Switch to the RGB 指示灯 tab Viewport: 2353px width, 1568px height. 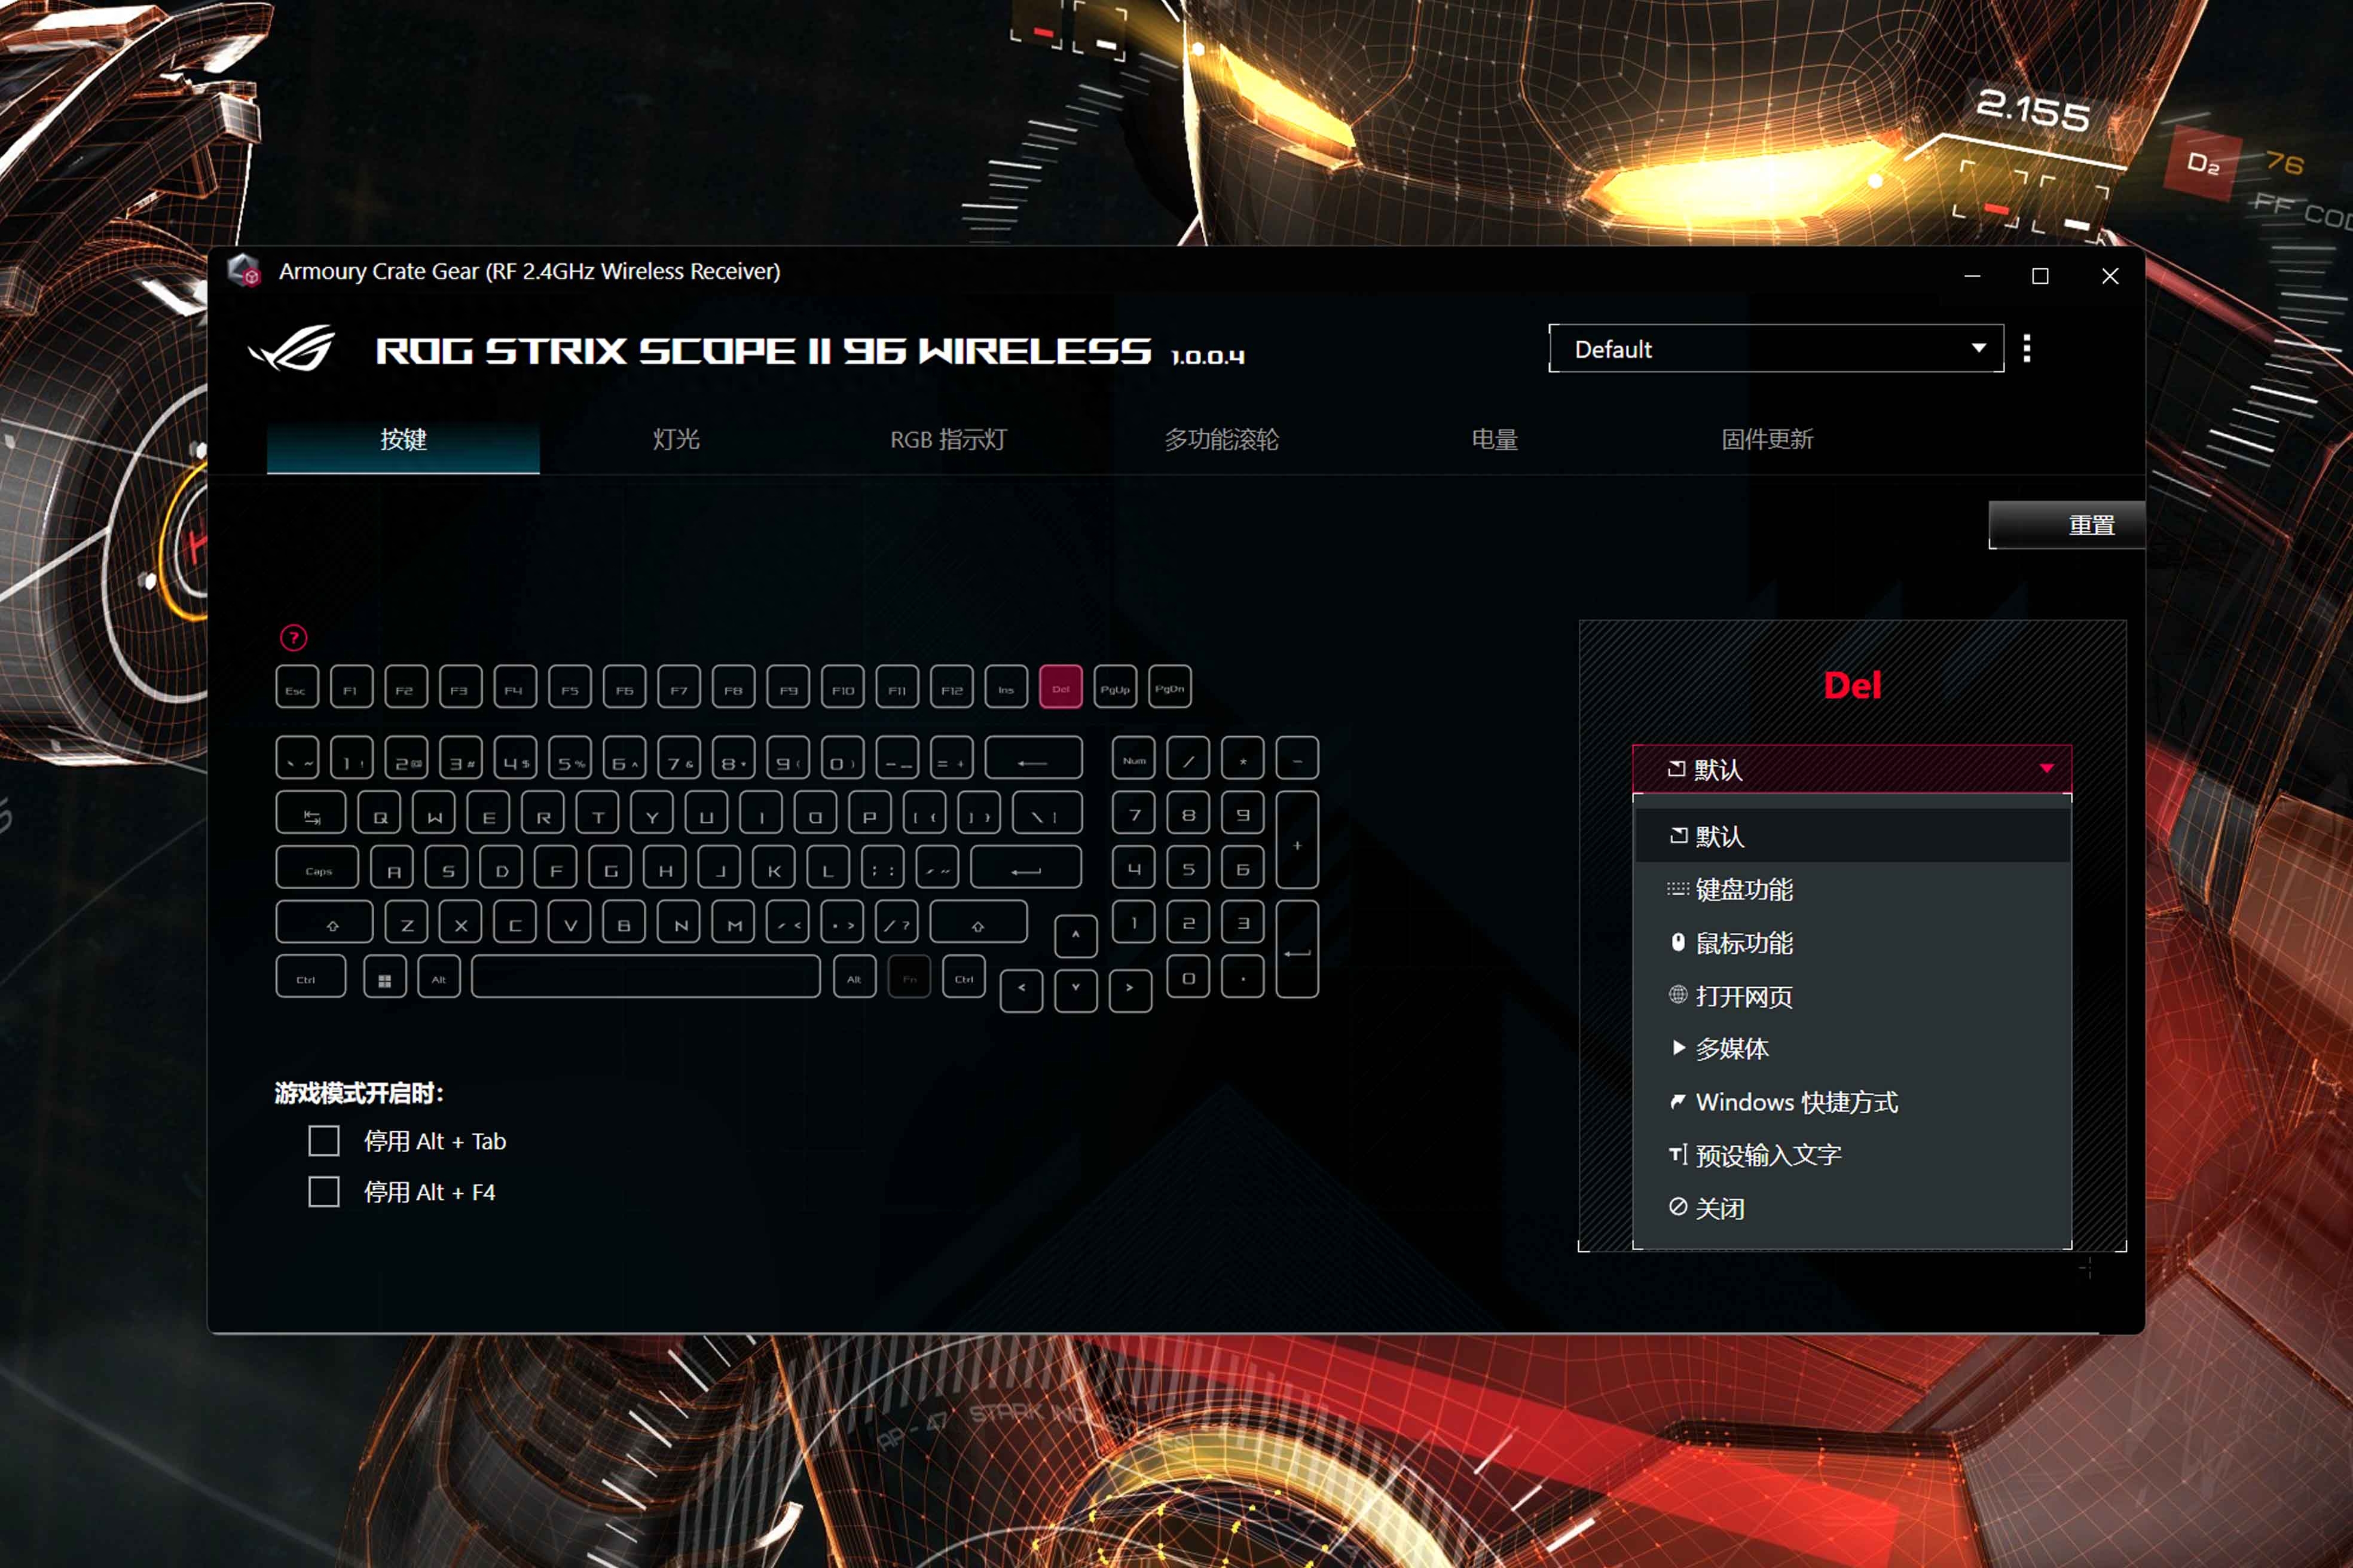948,440
